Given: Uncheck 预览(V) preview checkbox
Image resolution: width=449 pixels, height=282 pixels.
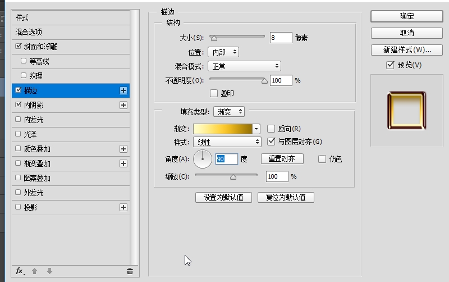Looking at the screenshot, I should pyautogui.click(x=390, y=65).
